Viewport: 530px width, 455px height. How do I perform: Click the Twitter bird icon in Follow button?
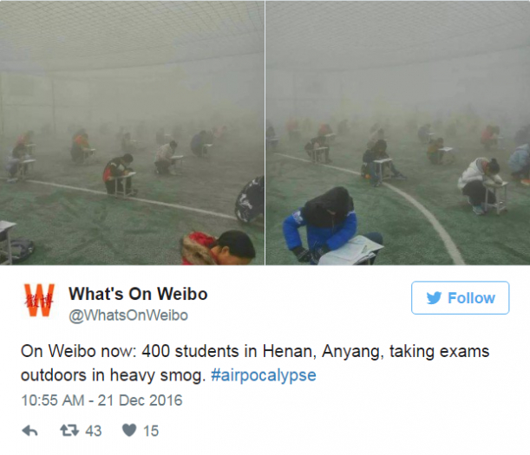434,298
